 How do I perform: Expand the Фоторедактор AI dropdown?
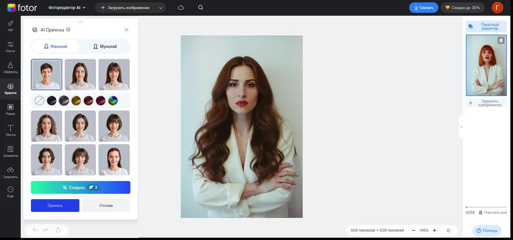click(67, 8)
